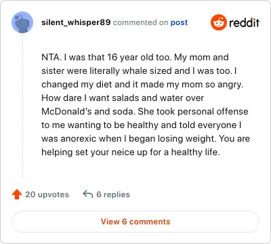
Task: Collapse the comment thread vertical line
Action: point(22,106)
